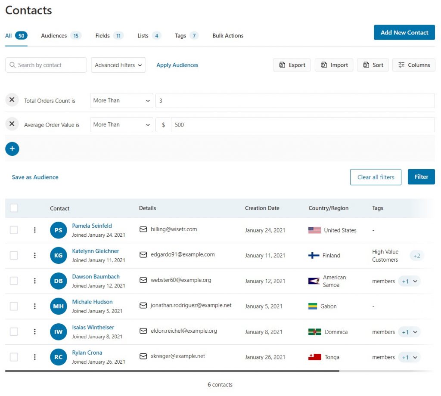The height and width of the screenshot is (396, 441).
Task: Switch to the Tags tab
Action: pyautogui.click(x=187, y=36)
